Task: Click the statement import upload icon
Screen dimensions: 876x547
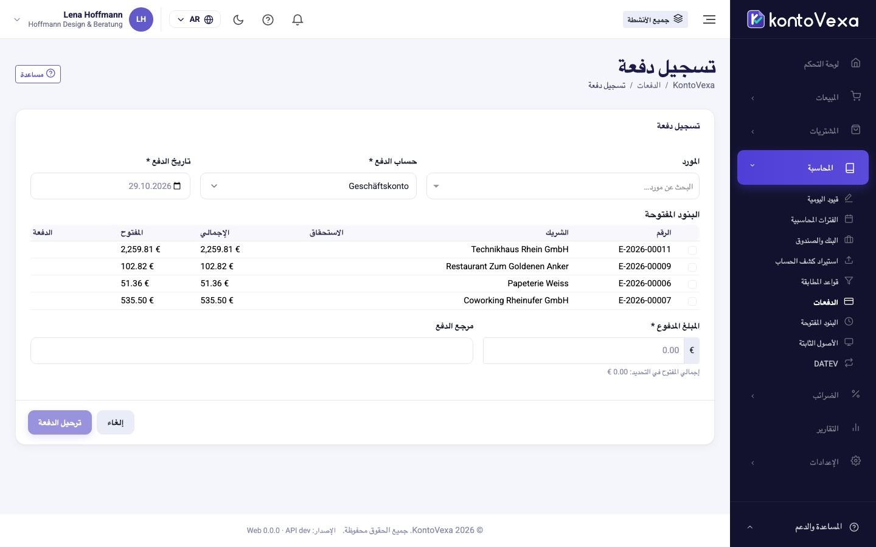Action: tap(849, 260)
